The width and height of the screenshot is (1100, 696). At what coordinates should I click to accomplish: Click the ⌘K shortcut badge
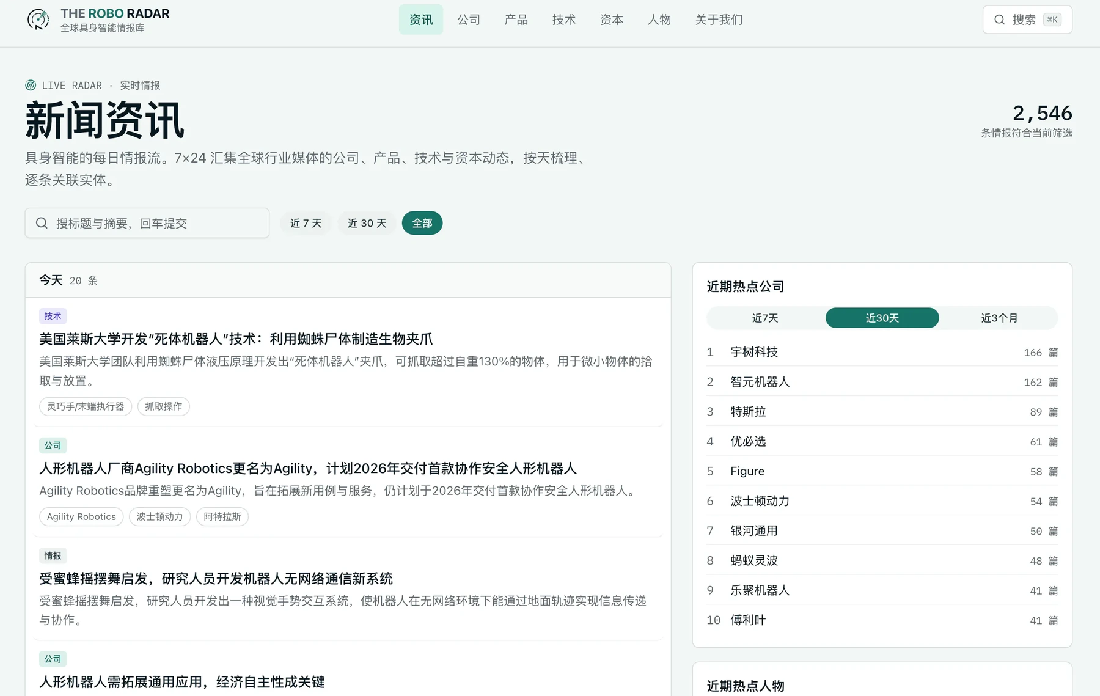[x=1052, y=20]
